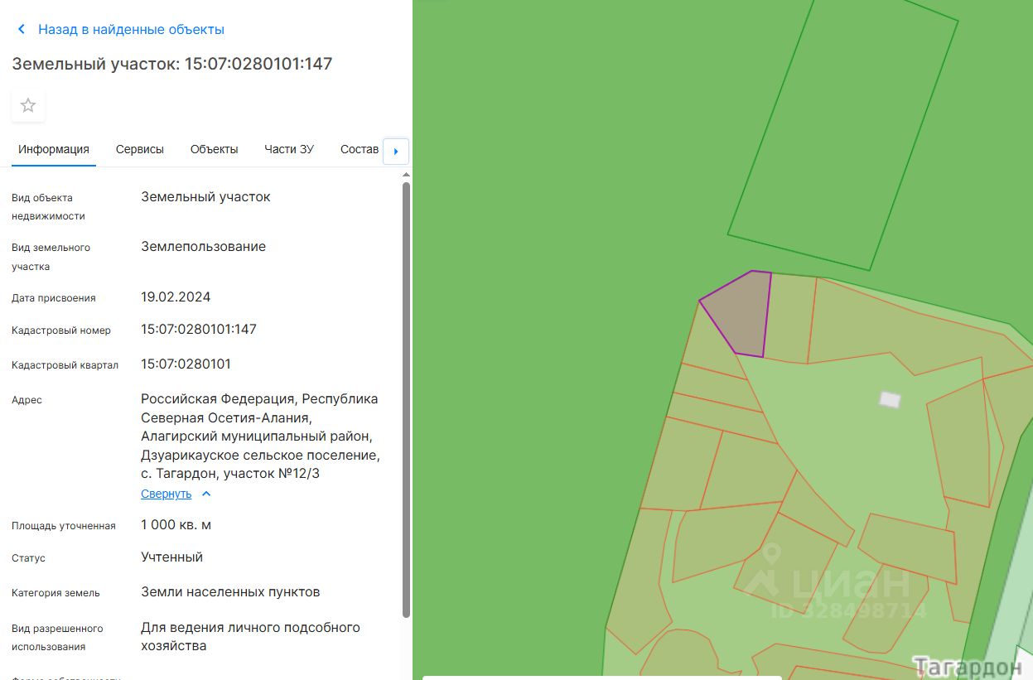Click cadastral quarter value 15:07:0280101
1033x680 pixels.
tap(186, 364)
